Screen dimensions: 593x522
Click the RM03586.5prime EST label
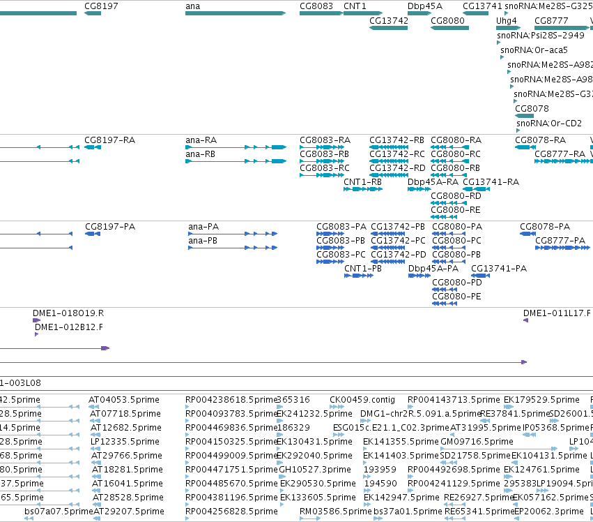pos(335,512)
